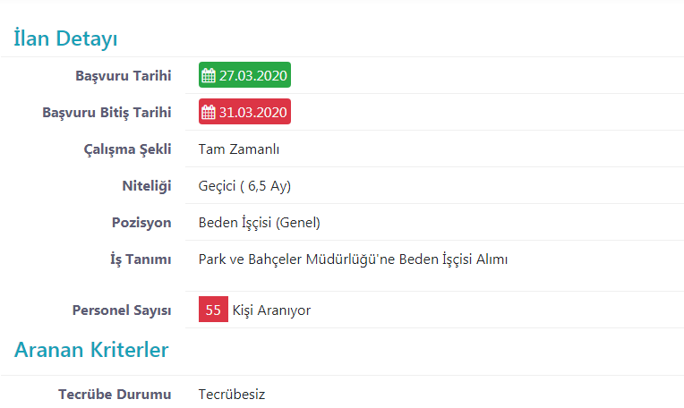Image resolution: width=684 pixels, height=408 pixels.
Task: Click the Aranan Kriterler heading
Action: 91,350
